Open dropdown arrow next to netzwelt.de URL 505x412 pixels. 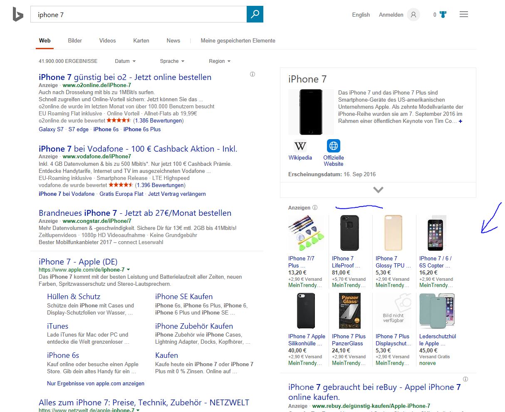tap(138, 410)
